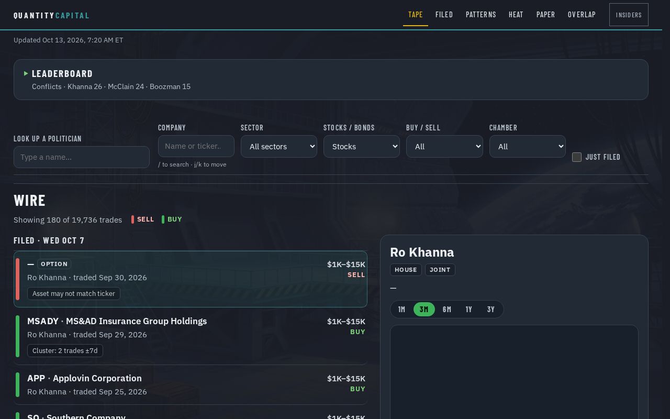This screenshot has width=670, height=419.
Task: Click 'Showing 180 of 19,736 trades' text
Action: click(68, 220)
